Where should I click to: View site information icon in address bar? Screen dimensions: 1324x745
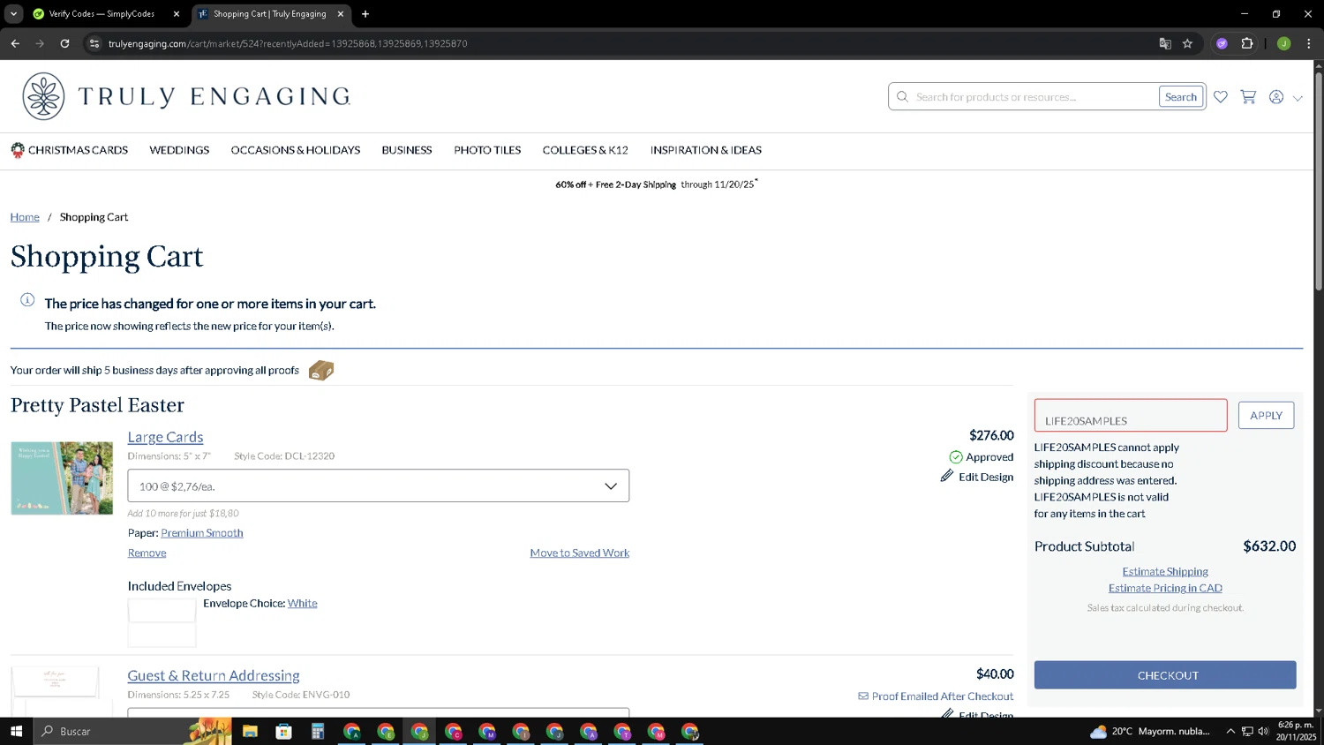(94, 43)
